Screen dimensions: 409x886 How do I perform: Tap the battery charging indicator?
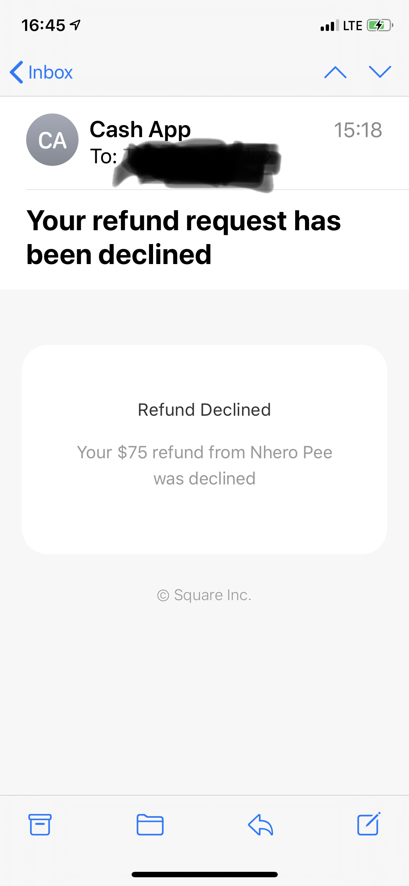click(x=380, y=25)
